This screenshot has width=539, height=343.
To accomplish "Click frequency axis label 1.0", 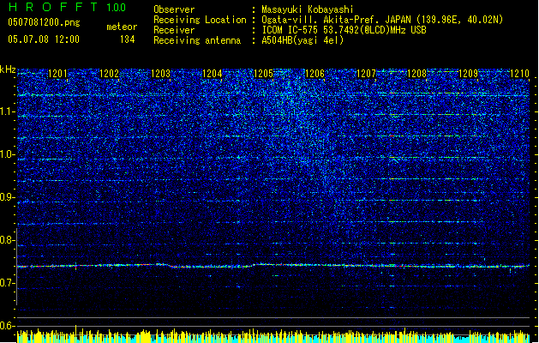I will pos(8,154).
